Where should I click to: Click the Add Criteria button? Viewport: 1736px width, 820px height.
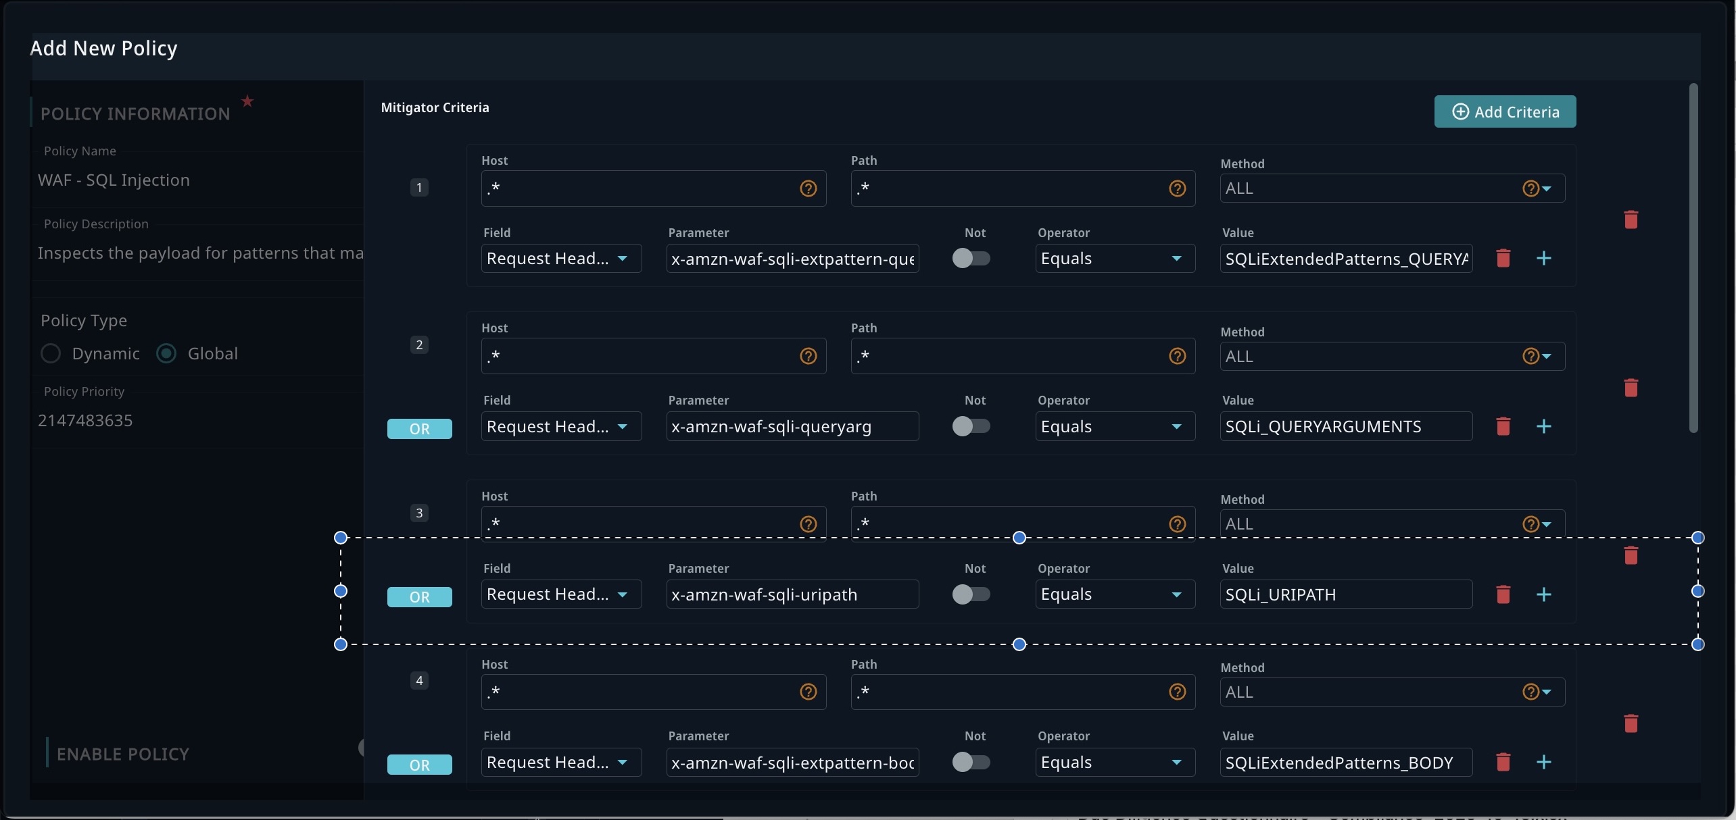pos(1505,111)
